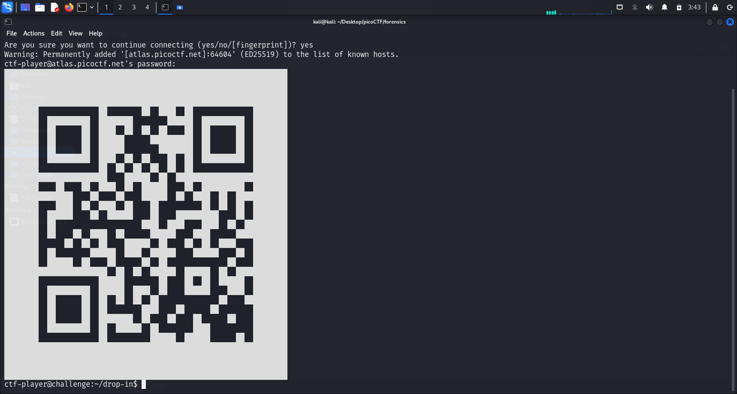Open the View menu in terminal
The image size is (737, 394).
click(x=75, y=33)
